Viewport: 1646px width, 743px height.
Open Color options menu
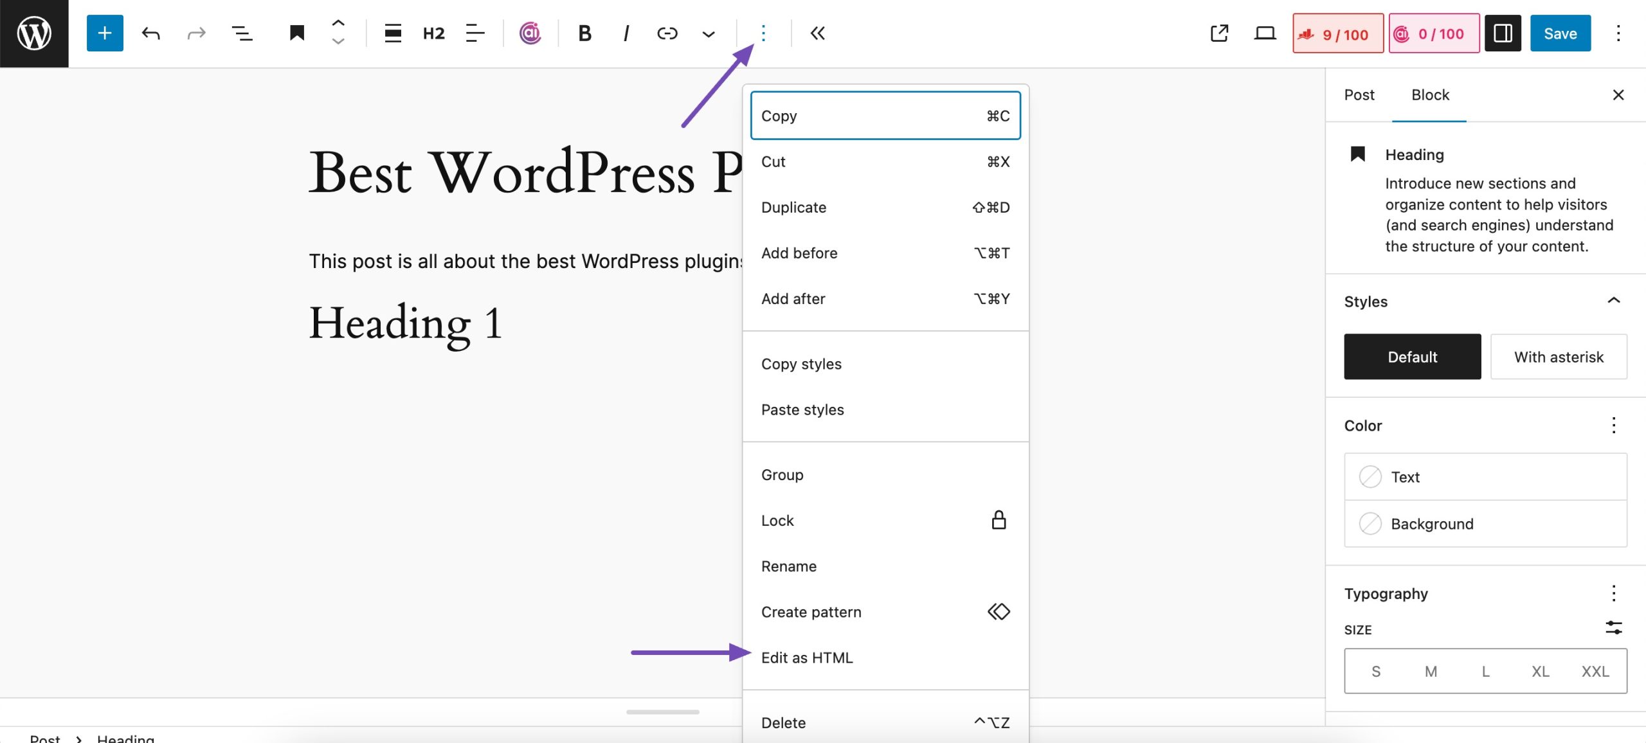tap(1613, 425)
